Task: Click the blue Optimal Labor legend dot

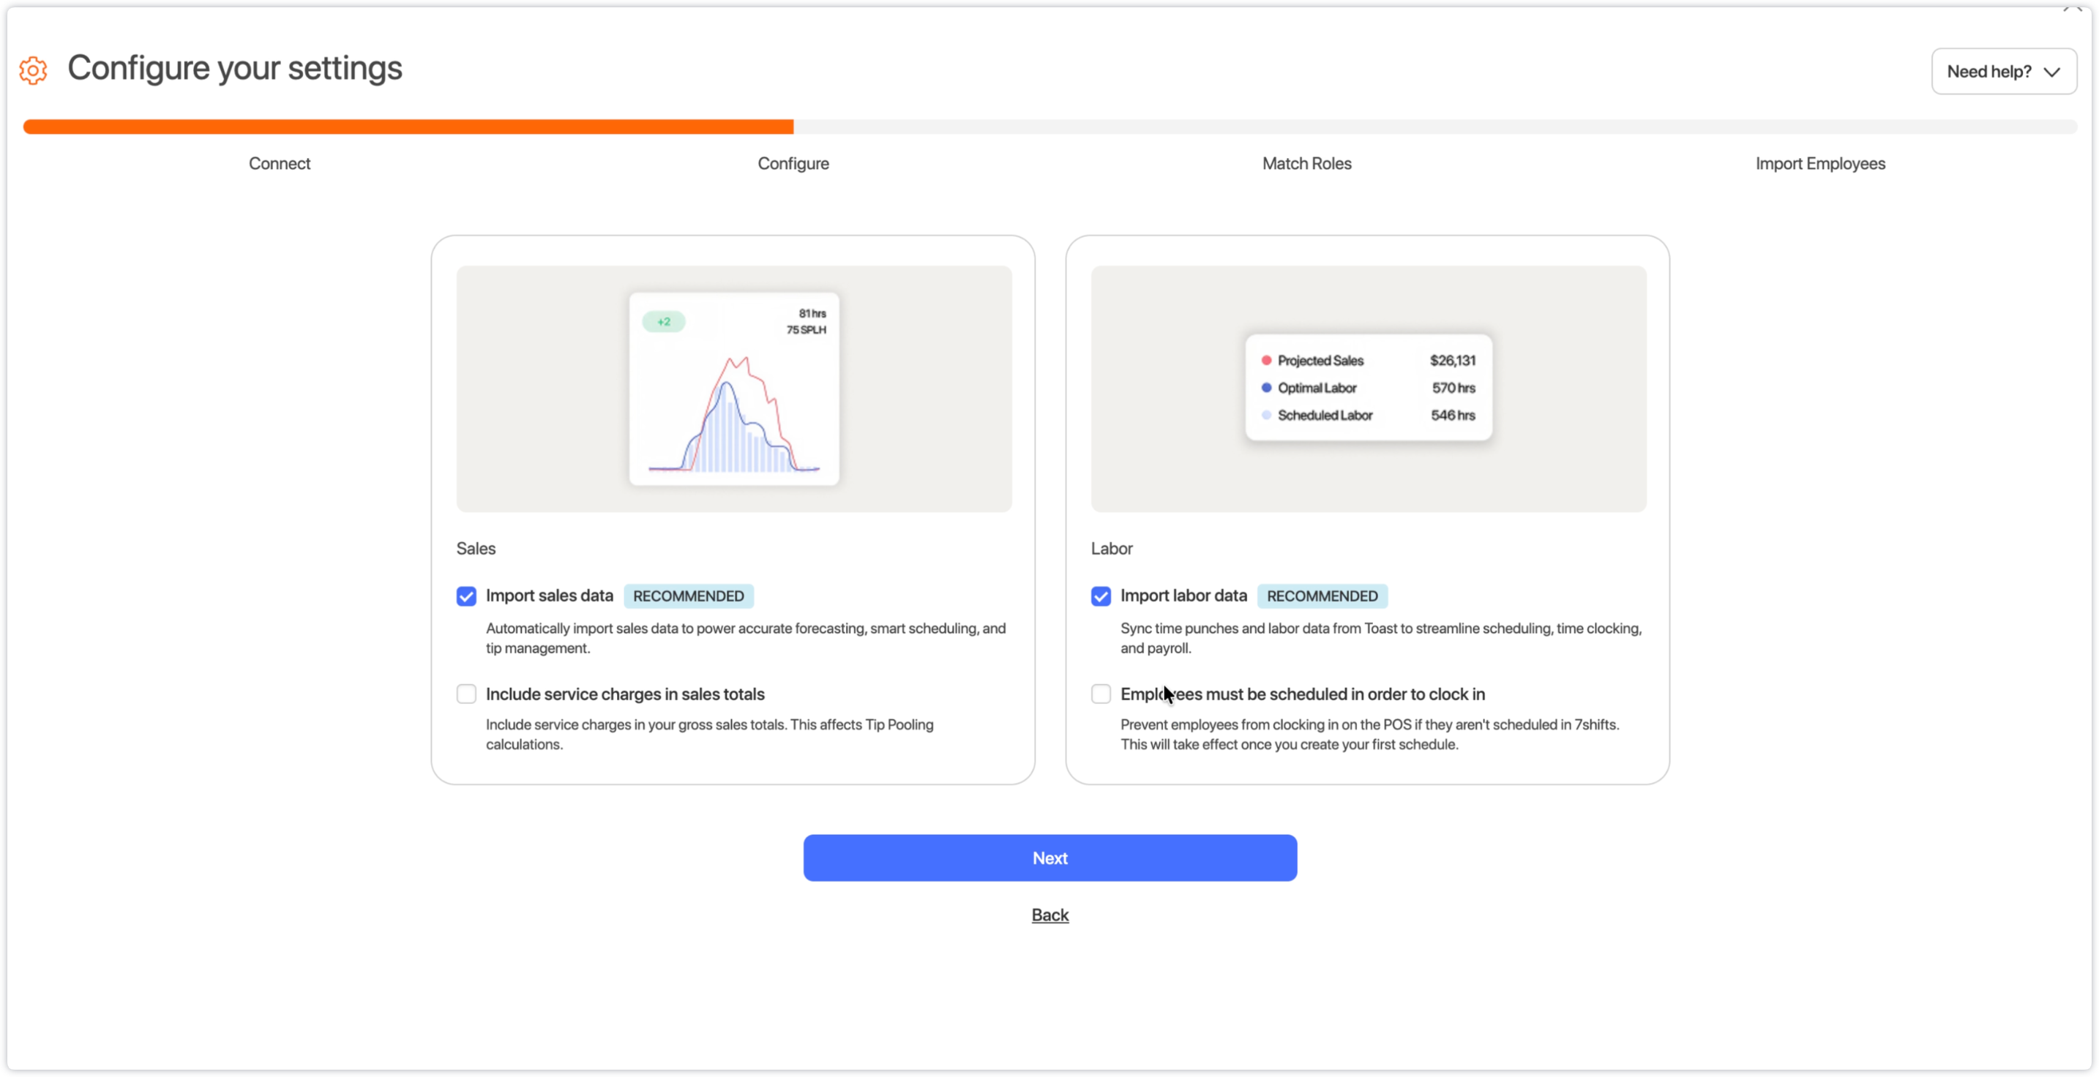Action: click(x=1266, y=388)
